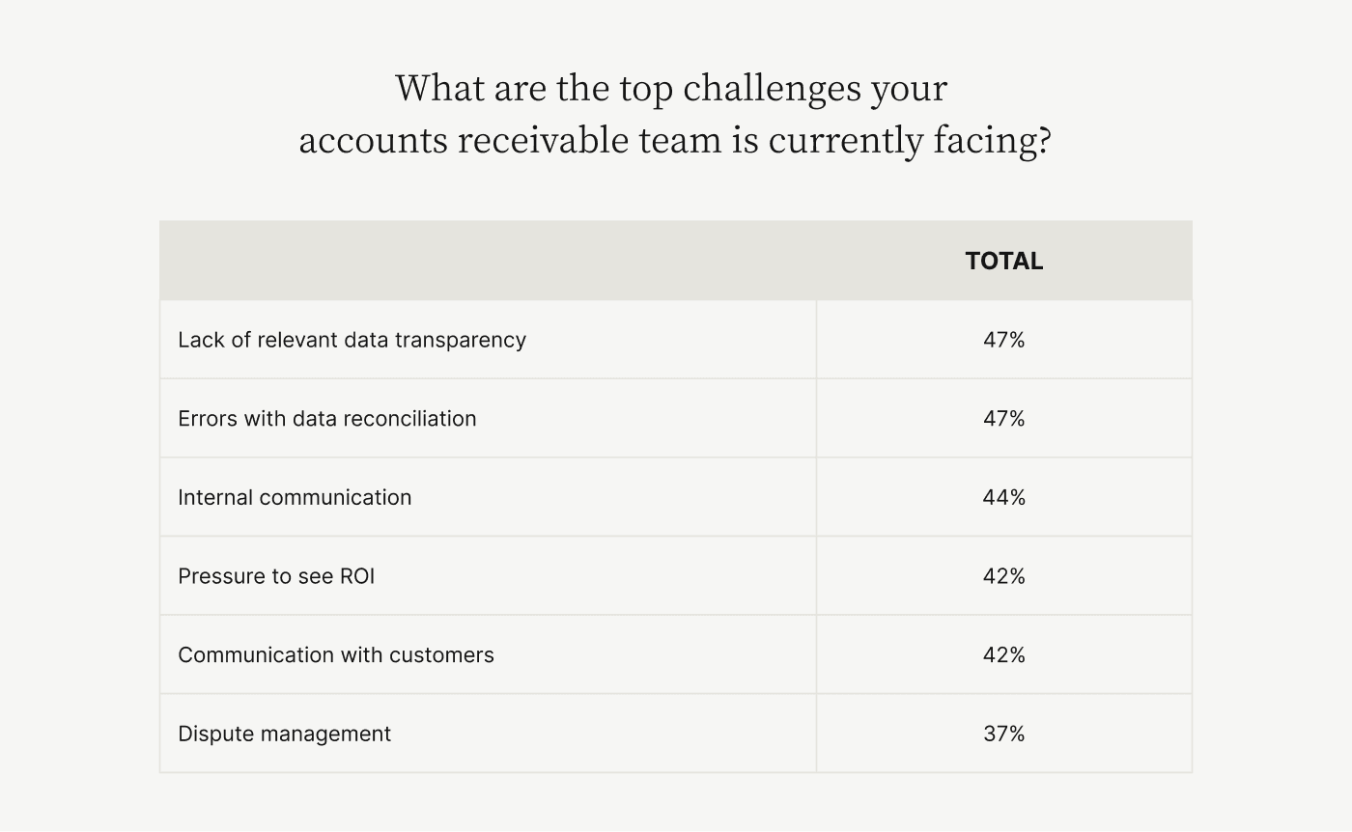The height and width of the screenshot is (832, 1352).
Task: Click the 47% value for data reconciliation
Action: coord(1003,419)
